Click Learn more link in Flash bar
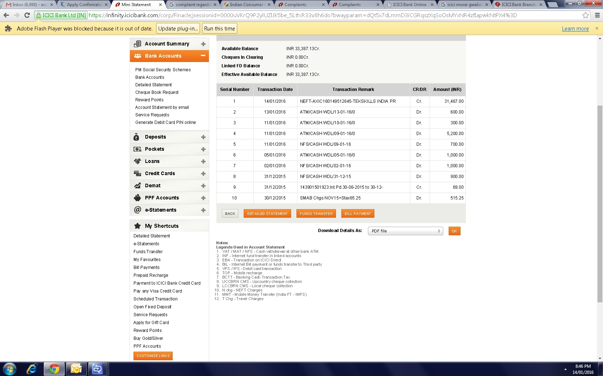This screenshot has height=376, width=603. tap(575, 29)
